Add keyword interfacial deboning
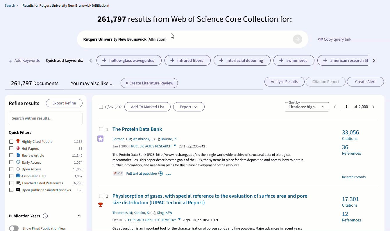This screenshot has width=390, height=231. 242,60
